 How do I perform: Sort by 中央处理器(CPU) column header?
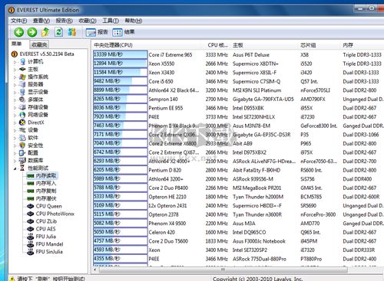pos(146,45)
